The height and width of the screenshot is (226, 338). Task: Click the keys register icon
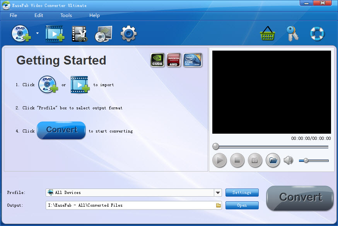point(292,34)
